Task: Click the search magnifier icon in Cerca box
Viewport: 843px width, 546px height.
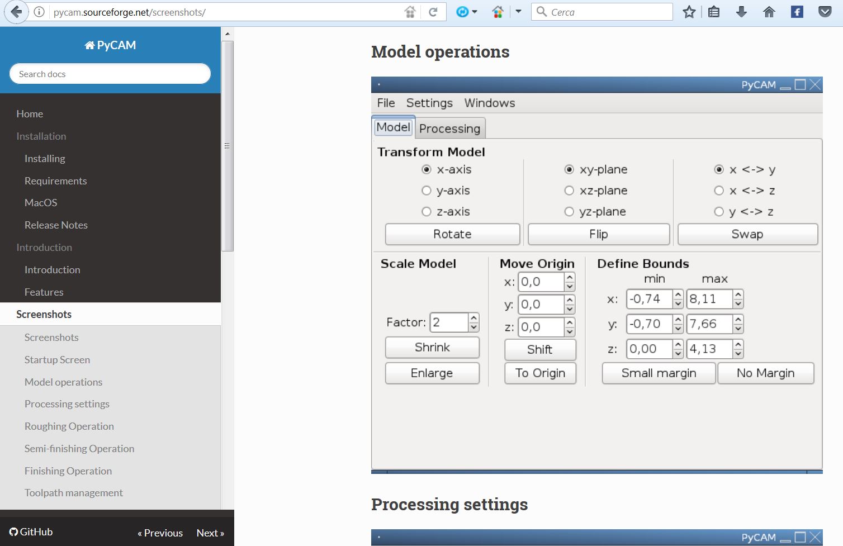Action: [541, 11]
